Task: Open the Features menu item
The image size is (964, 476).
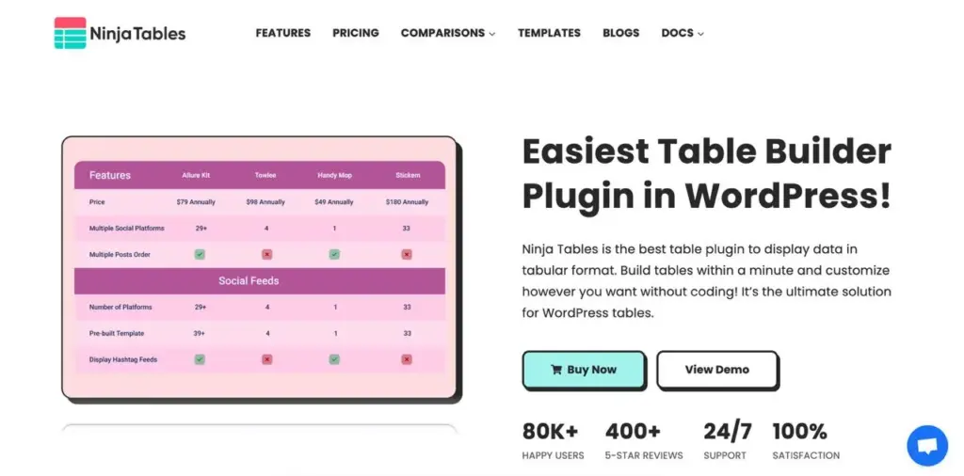Action: click(282, 33)
